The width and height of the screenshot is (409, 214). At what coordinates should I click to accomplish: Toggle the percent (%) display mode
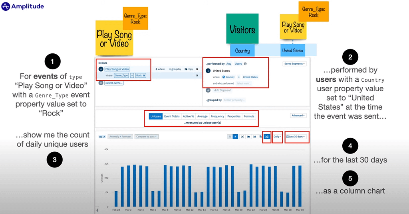click(x=230, y=137)
